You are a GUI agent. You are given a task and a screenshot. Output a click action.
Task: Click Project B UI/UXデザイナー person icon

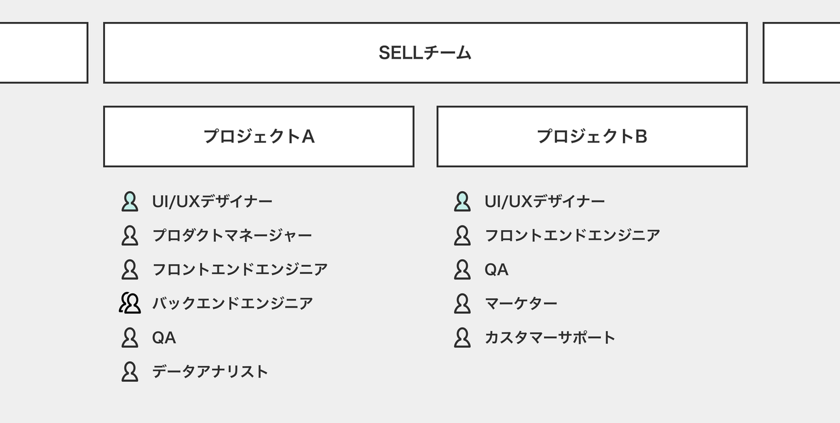(x=462, y=202)
